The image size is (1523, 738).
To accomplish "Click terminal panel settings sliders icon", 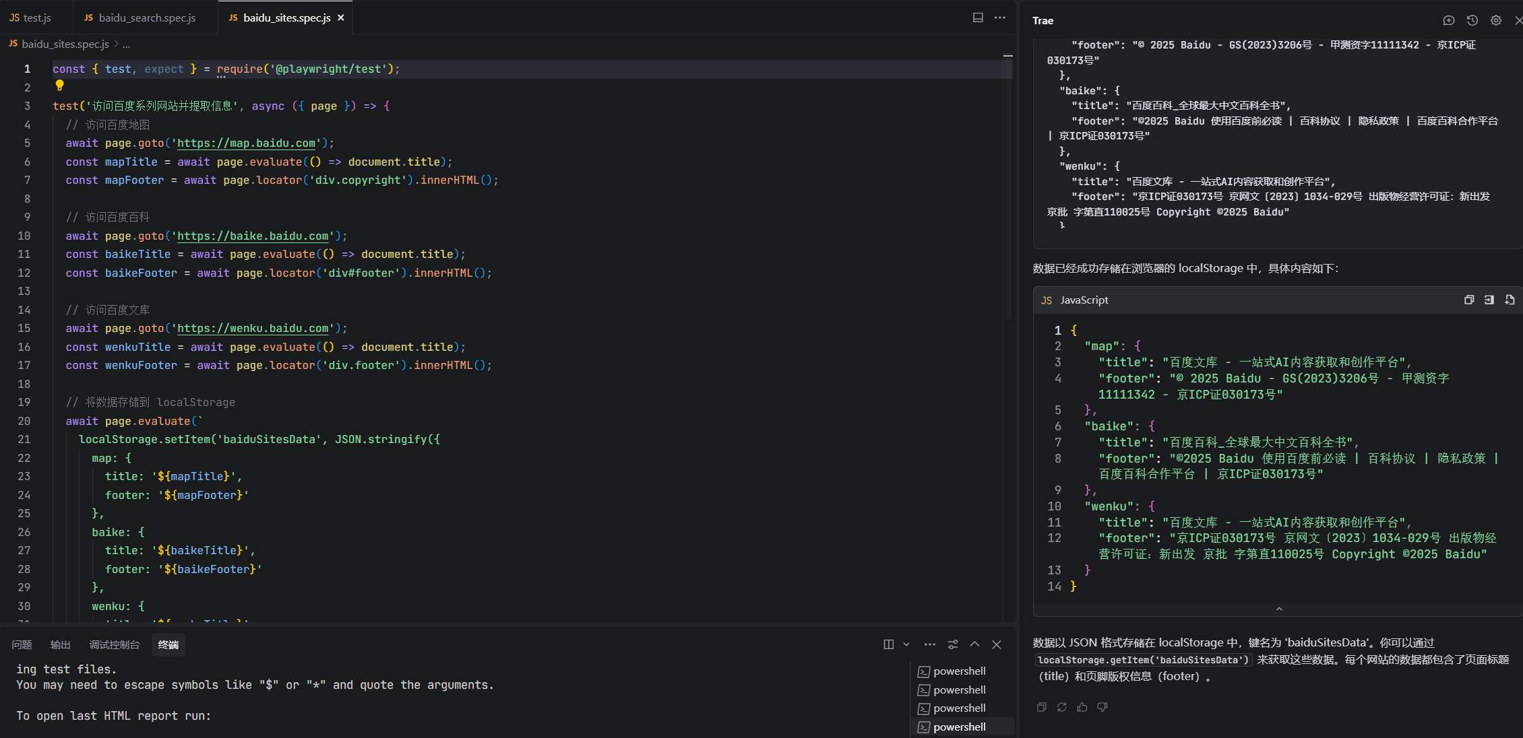I will [x=953, y=644].
